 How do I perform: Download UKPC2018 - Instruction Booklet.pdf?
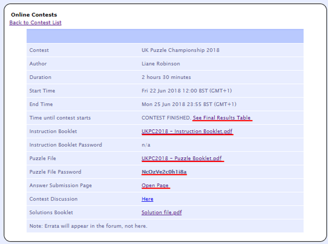(x=187, y=131)
